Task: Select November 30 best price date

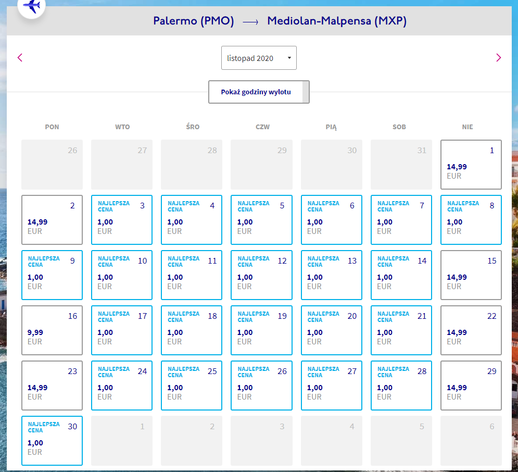Action: coord(52,441)
